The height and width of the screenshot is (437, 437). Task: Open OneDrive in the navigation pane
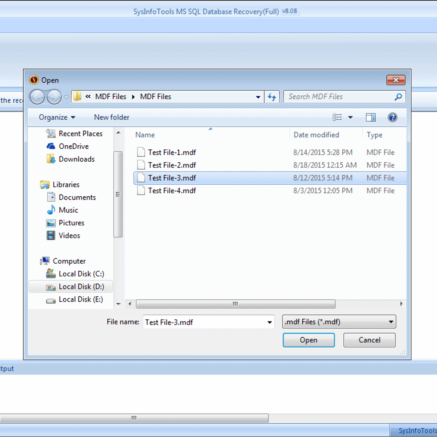click(x=74, y=146)
